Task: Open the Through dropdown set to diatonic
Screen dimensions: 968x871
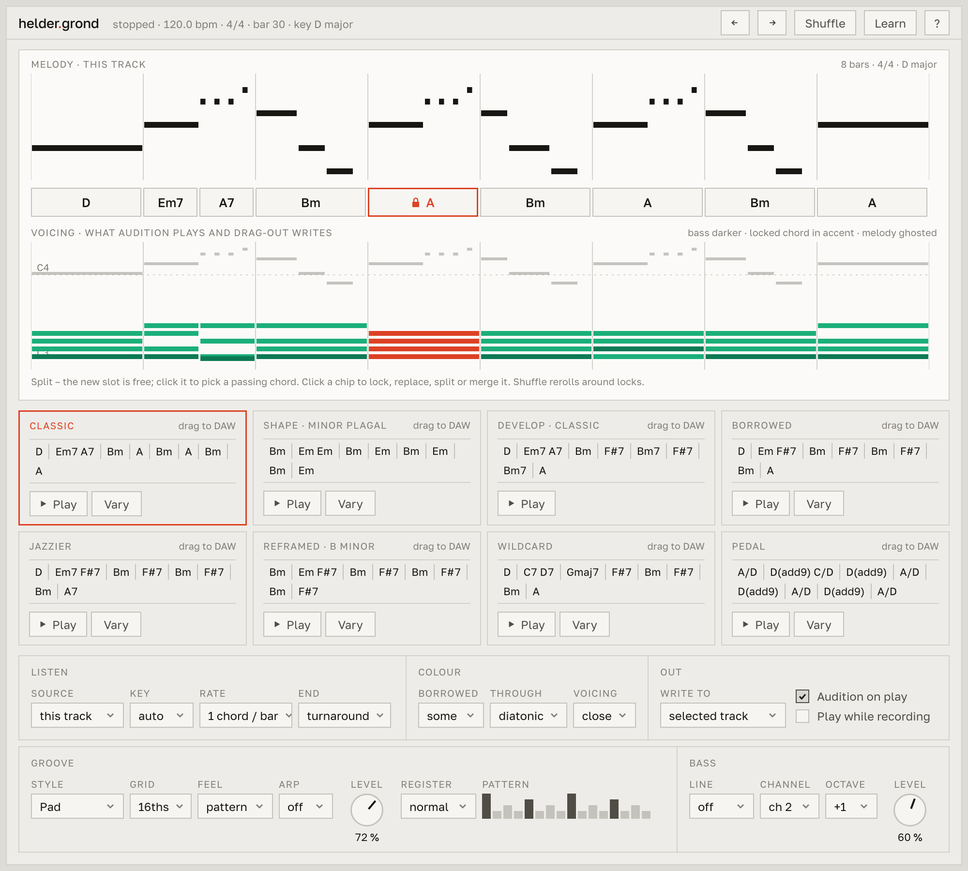Action: 529,716
